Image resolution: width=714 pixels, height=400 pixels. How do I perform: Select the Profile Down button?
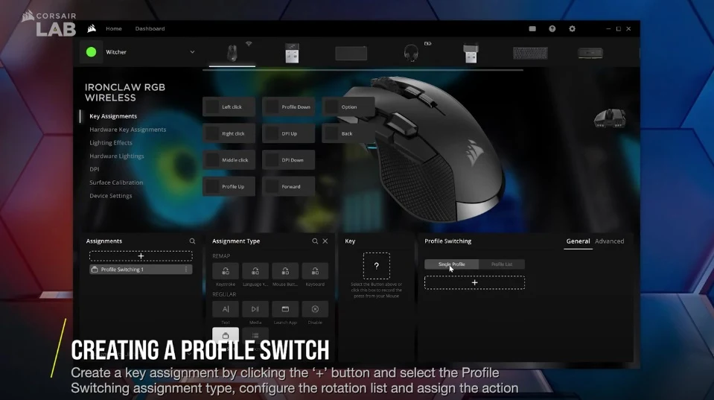(x=288, y=107)
